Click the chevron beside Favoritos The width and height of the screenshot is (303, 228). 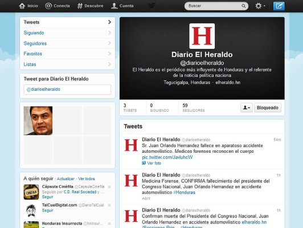click(x=109, y=54)
